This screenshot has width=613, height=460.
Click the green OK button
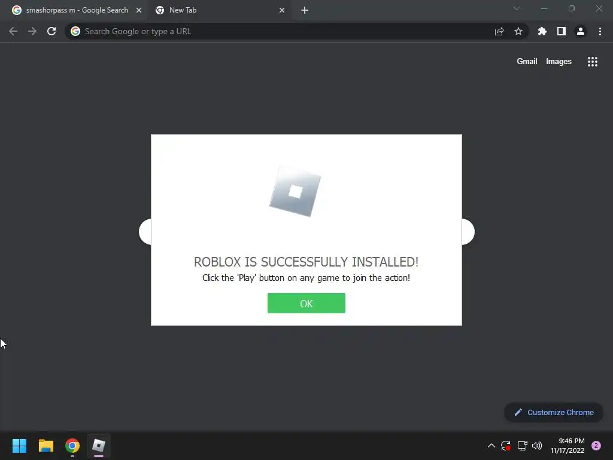306,303
